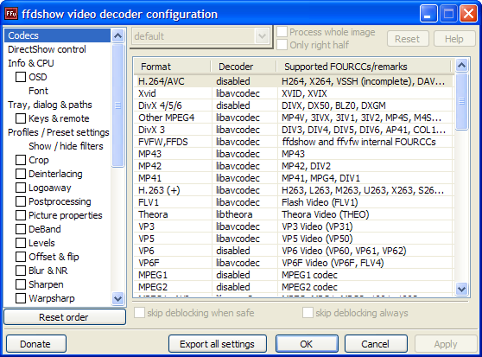Tick the Levels checkbox
The image size is (482, 357).
pyautogui.click(x=21, y=243)
